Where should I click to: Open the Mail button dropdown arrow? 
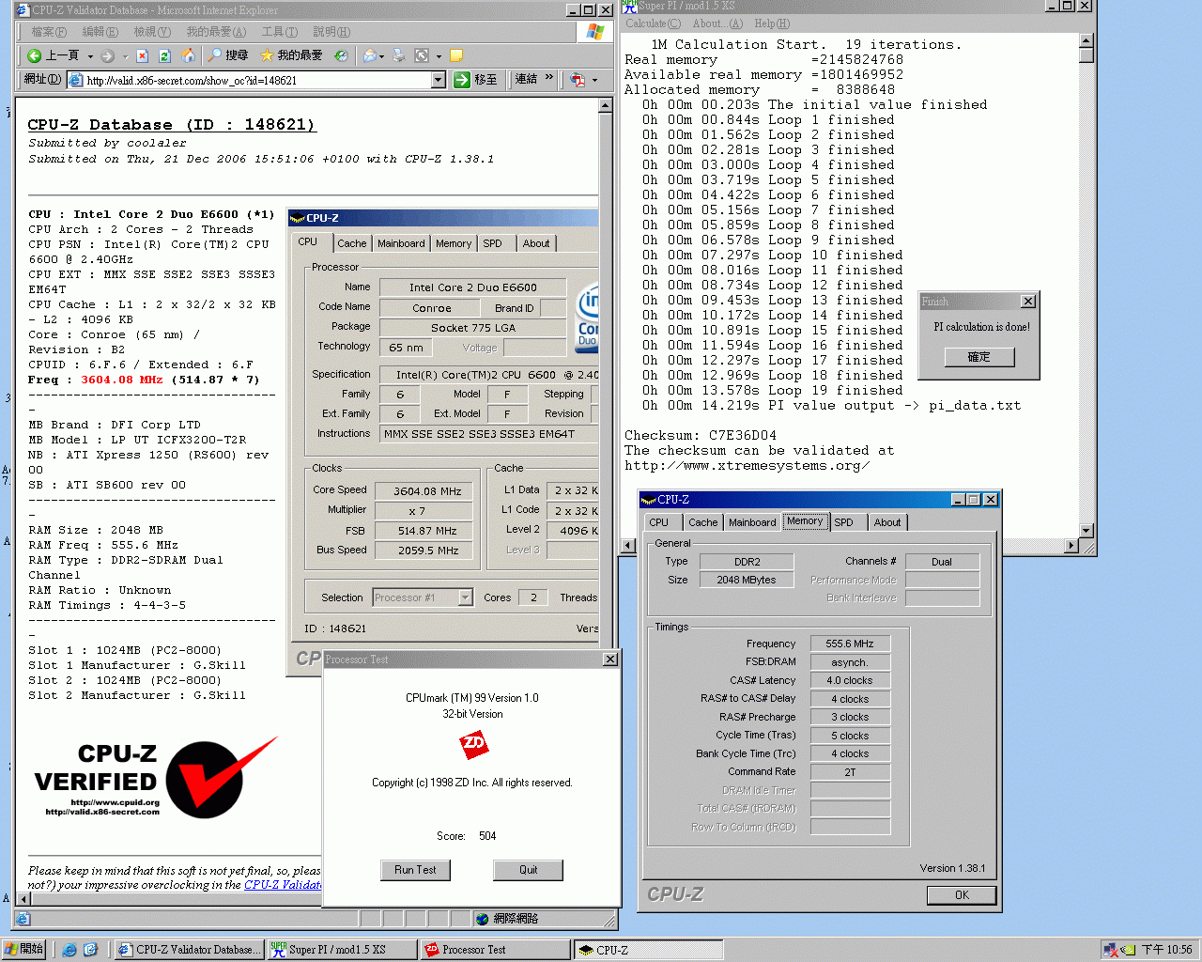[x=382, y=56]
